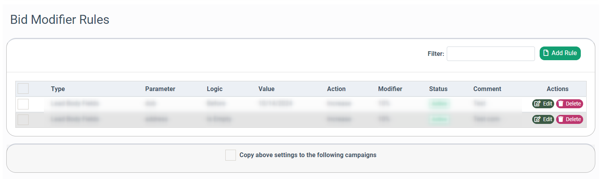The width and height of the screenshot is (600, 179).
Task: Toggle the select-all checkbox in table header
Action: pyautogui.click(x=23, y=89)
